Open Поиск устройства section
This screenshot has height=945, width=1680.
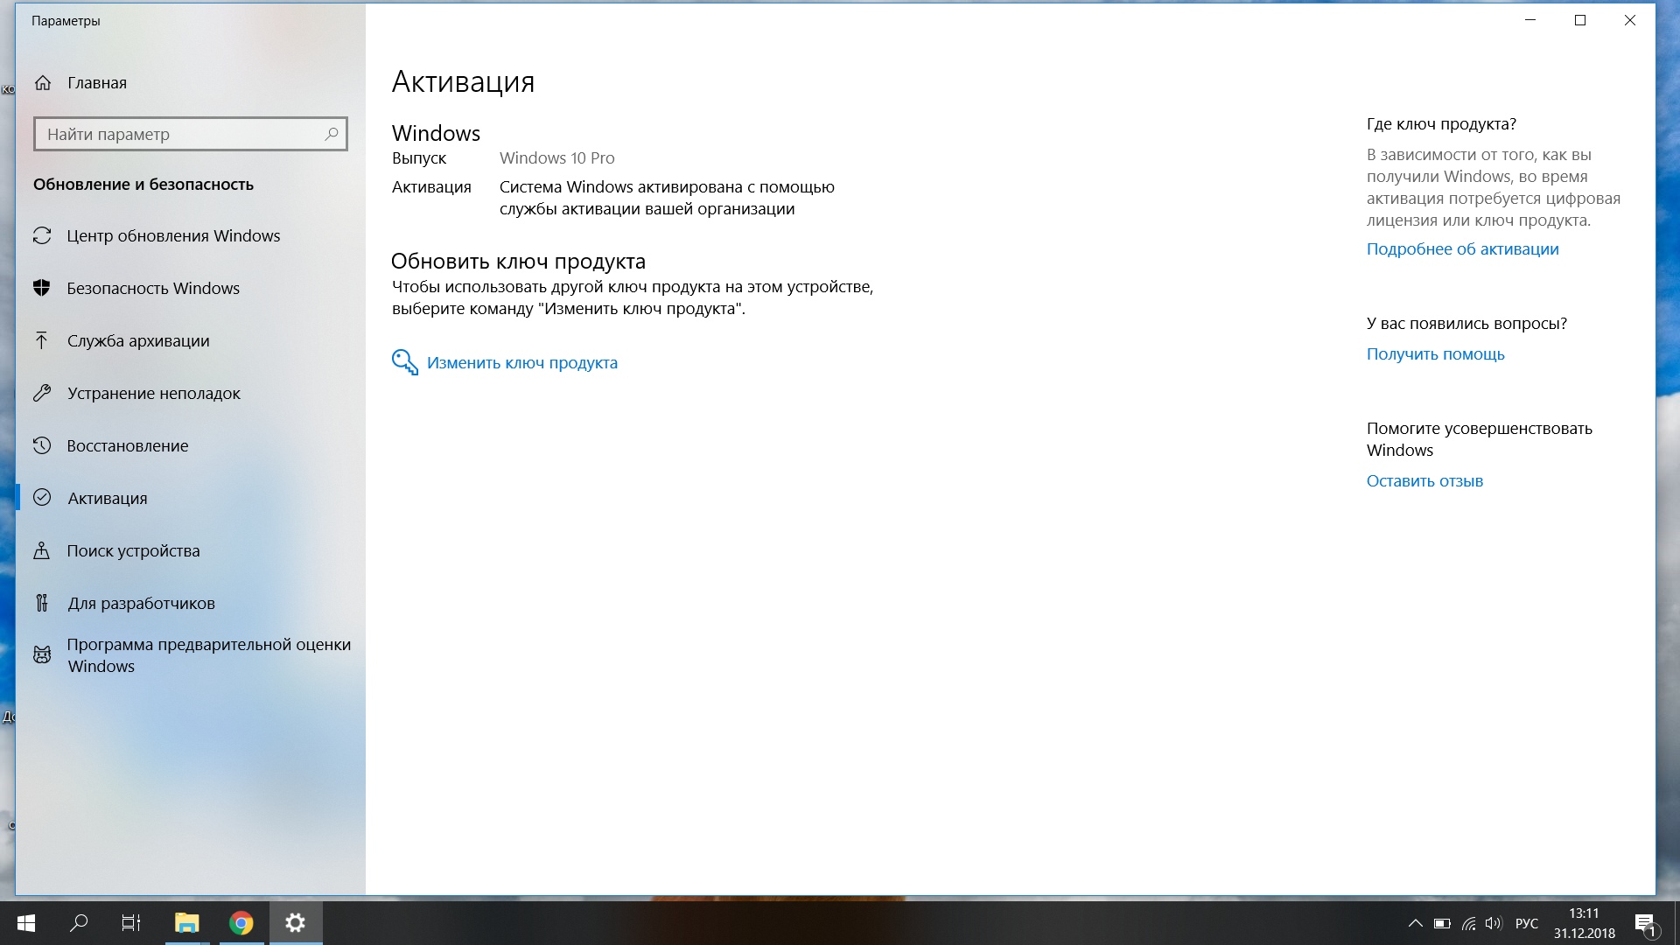[133, 550]
